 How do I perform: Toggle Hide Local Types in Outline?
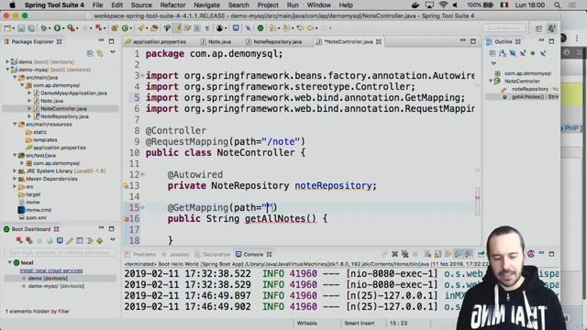click(542, 53)
